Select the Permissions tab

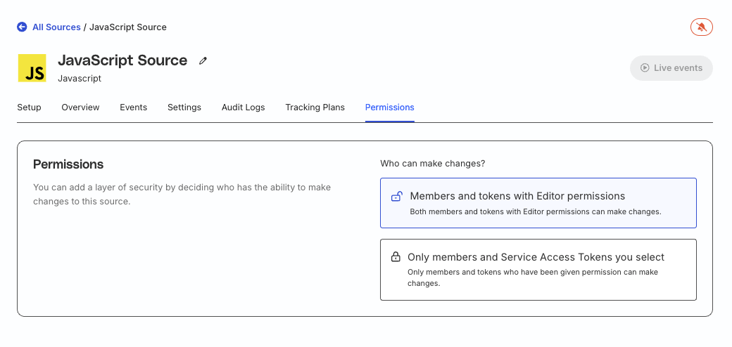(x=390, y=107)
